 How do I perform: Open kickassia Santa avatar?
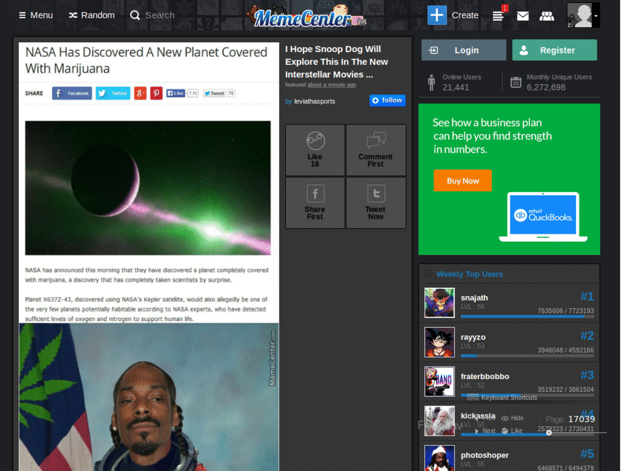pos(439,421)
